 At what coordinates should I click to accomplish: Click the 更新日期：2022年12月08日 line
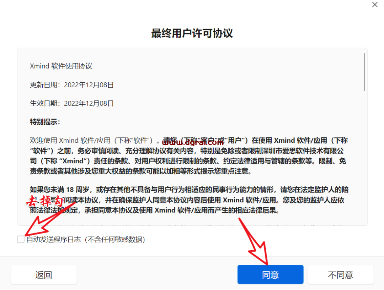click(72, 85)
